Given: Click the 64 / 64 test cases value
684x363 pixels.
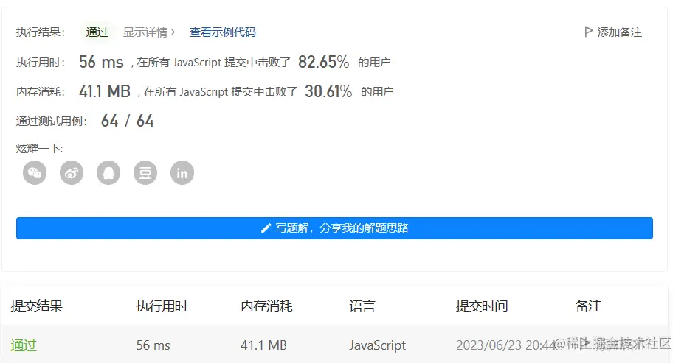Looking at the screenshot, I should click(x=128, y=121).
